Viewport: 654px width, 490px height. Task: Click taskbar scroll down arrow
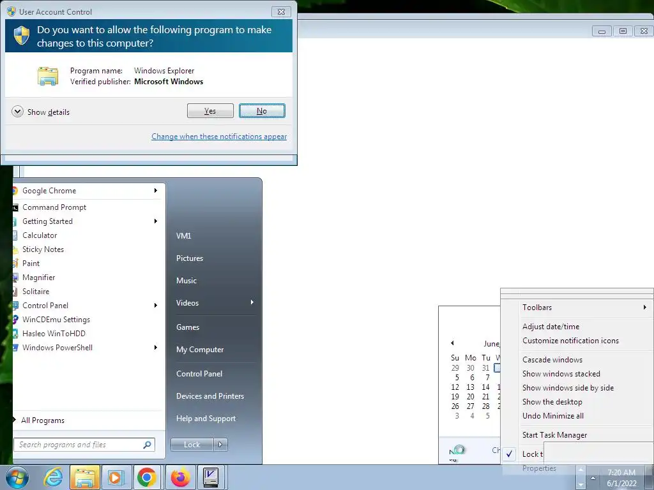tap(580, 484)
